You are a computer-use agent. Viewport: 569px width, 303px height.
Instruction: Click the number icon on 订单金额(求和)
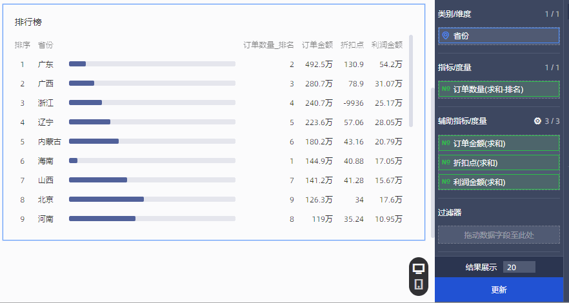pos(446,143)
